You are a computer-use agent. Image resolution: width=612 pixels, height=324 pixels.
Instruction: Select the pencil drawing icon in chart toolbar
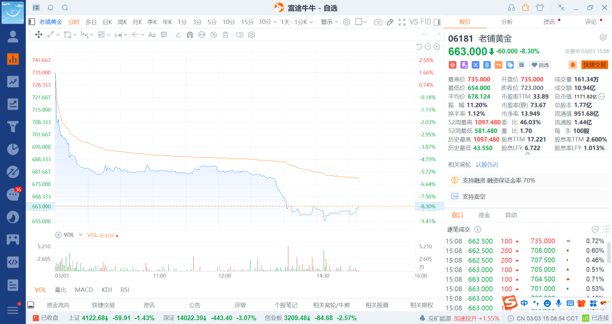tap(390, 22)
